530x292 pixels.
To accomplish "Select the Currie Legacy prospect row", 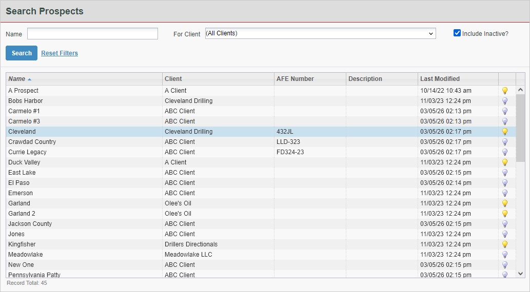I will coord(27,152).
